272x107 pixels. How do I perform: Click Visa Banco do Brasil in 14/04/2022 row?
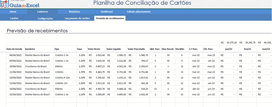pyautogui.click(x=39, y=89)
